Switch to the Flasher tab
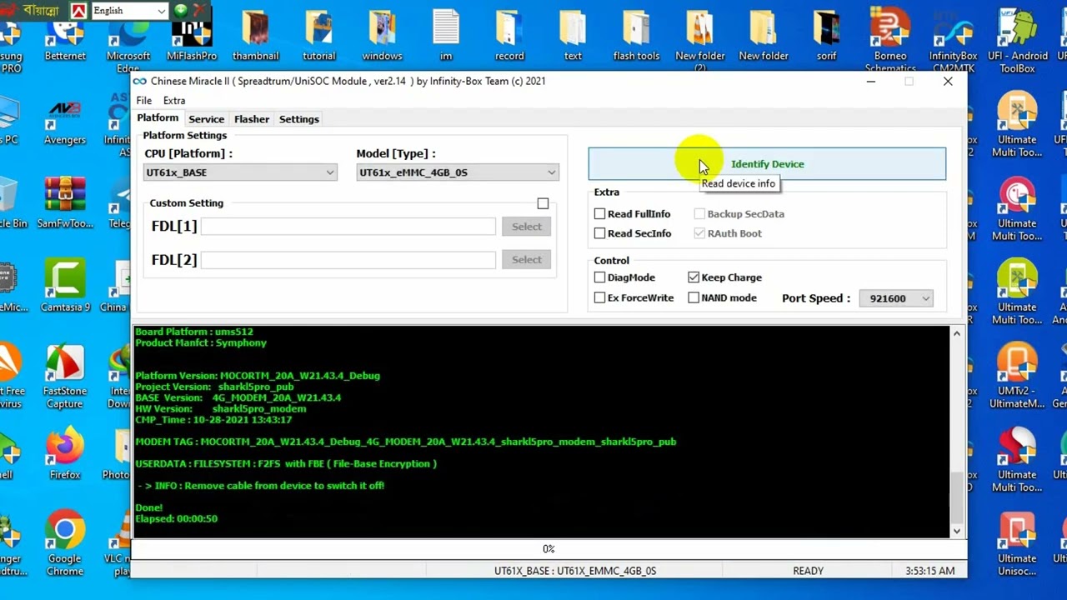The width and height of the screenshot is (1067, 600). click(252, 119)
